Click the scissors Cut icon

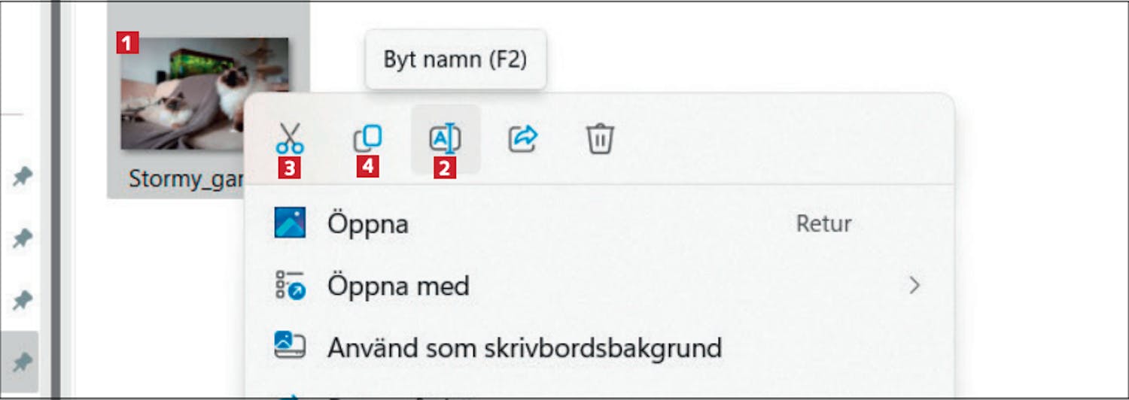click(x=290, y=138)
